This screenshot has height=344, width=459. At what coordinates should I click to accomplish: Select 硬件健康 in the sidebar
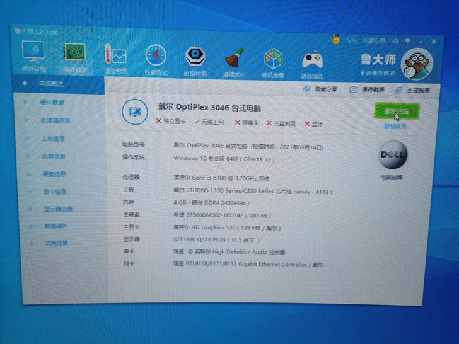point(52,102)
